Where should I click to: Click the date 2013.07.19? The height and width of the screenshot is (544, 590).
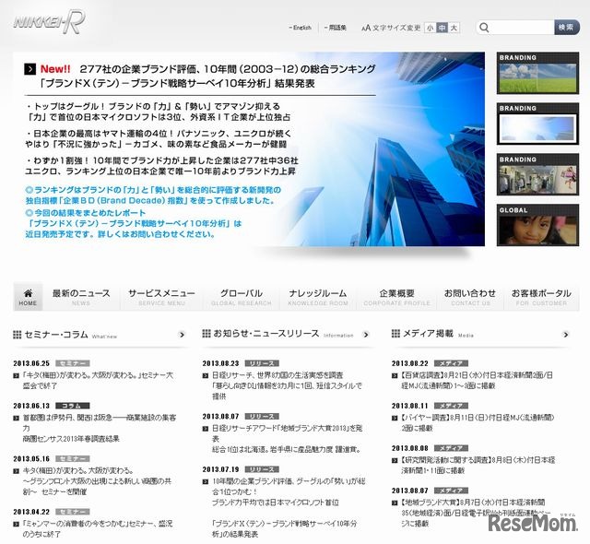click(x=221, y=469)
